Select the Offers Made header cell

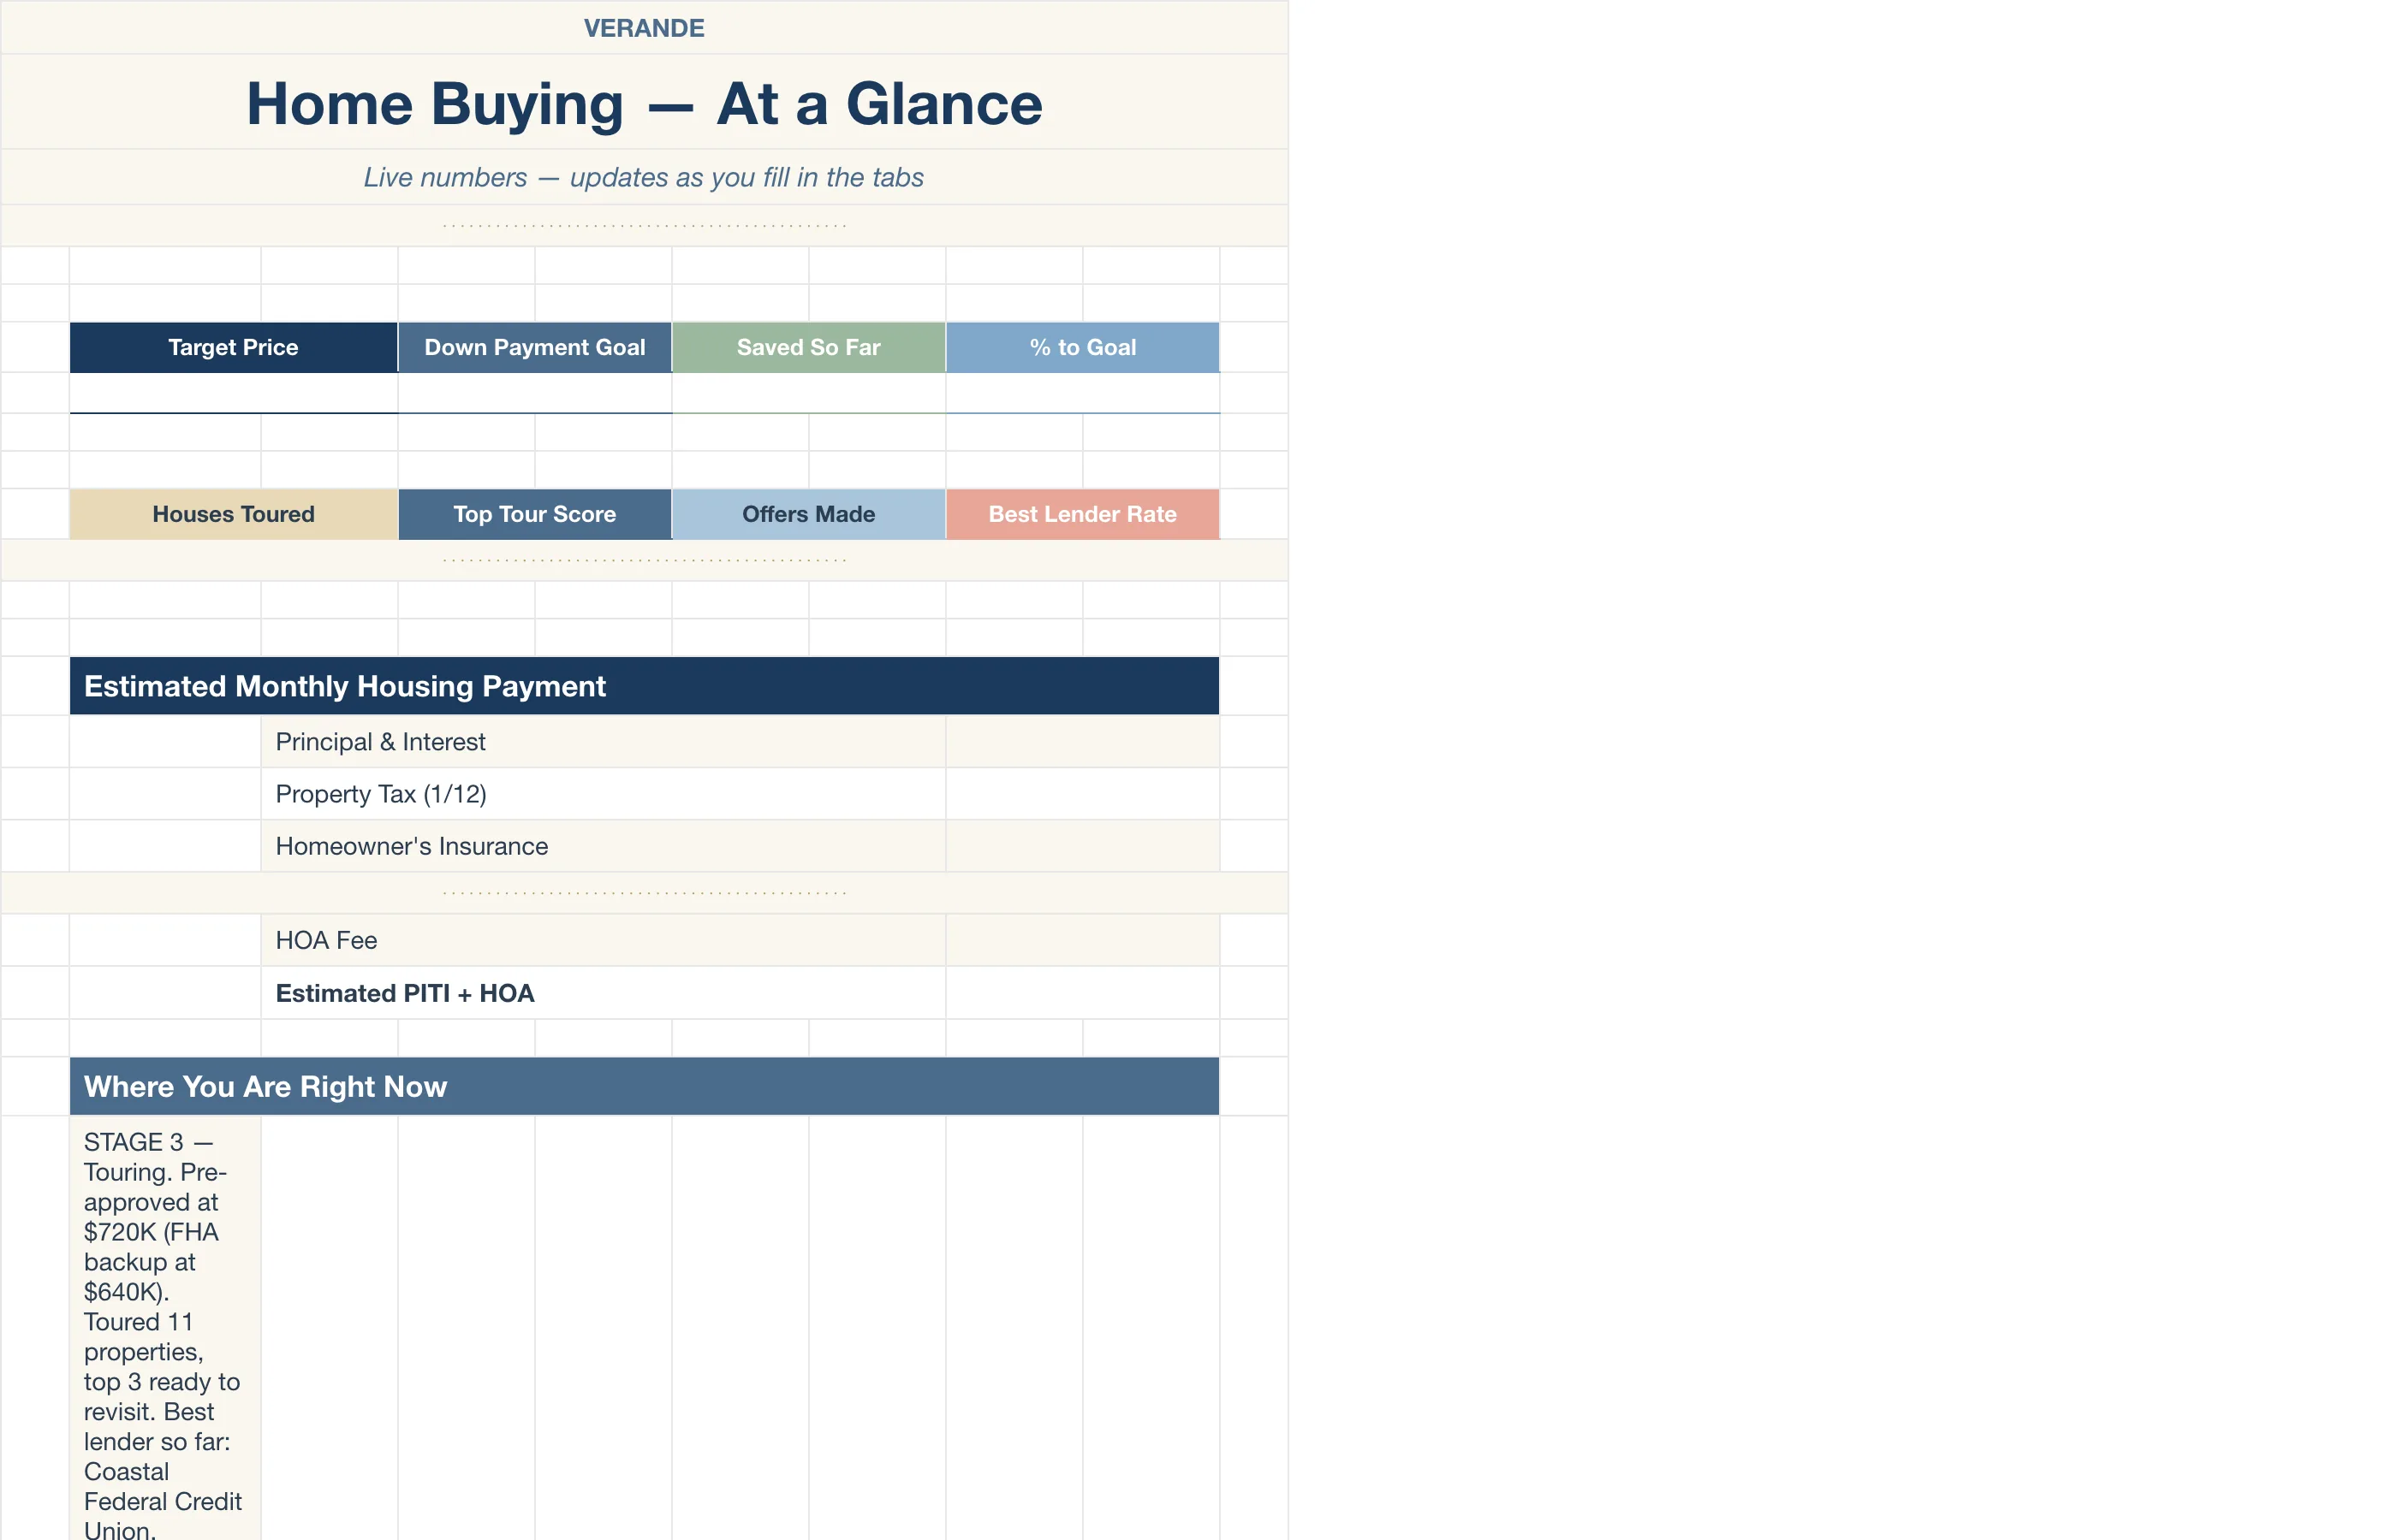pos(808,514)
